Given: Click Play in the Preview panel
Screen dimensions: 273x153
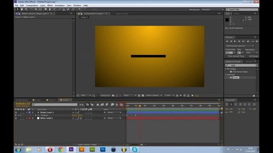Looking at the screenshot, I should click(x=235, y=41).
